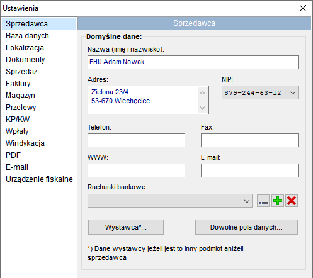This screenshot has height=278, width=313.
Task: Expand the NIP dropdown list
Action: [293, 92]
